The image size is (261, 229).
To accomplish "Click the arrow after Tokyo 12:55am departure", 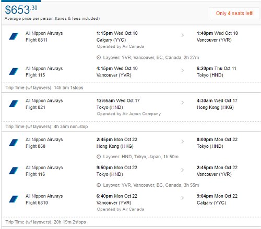I will (183, 103).
